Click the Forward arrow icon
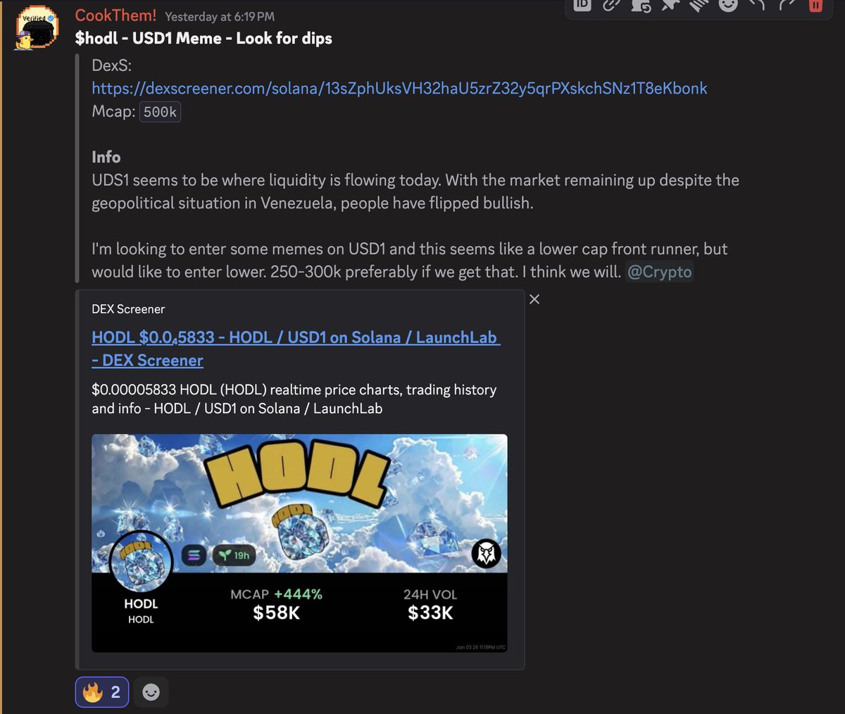The image size is (845, 714). [787, 5]
